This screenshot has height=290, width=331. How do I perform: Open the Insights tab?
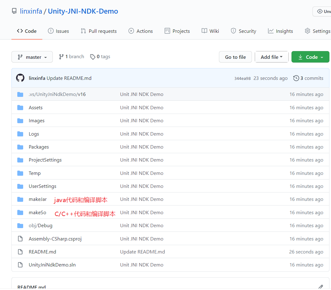point(280,31)
